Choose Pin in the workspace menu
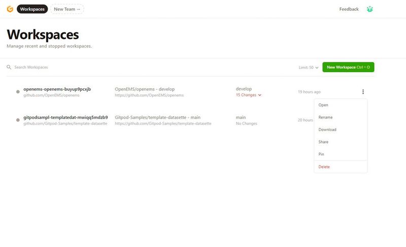This screenshot has width=406, height=247. (341, 154)
